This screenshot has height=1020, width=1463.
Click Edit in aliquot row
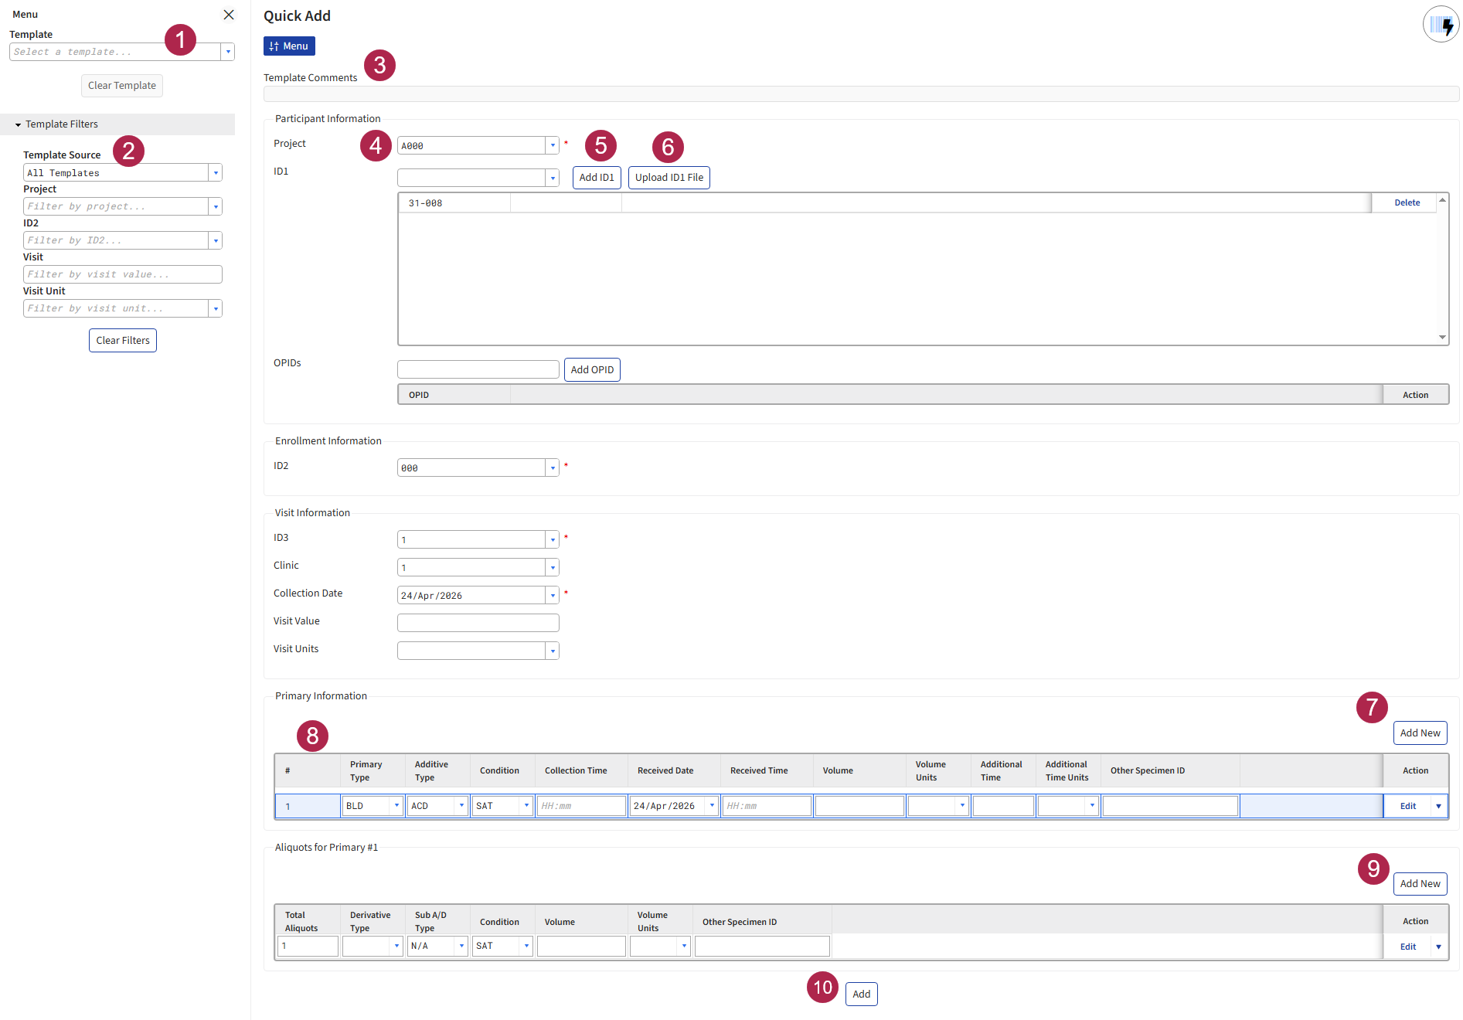pos(1407,947)
